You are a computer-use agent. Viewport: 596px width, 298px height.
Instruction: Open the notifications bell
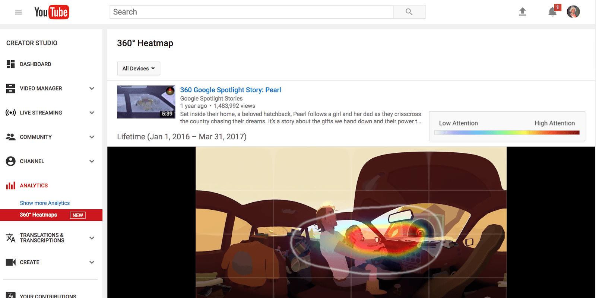pos(553,12)
